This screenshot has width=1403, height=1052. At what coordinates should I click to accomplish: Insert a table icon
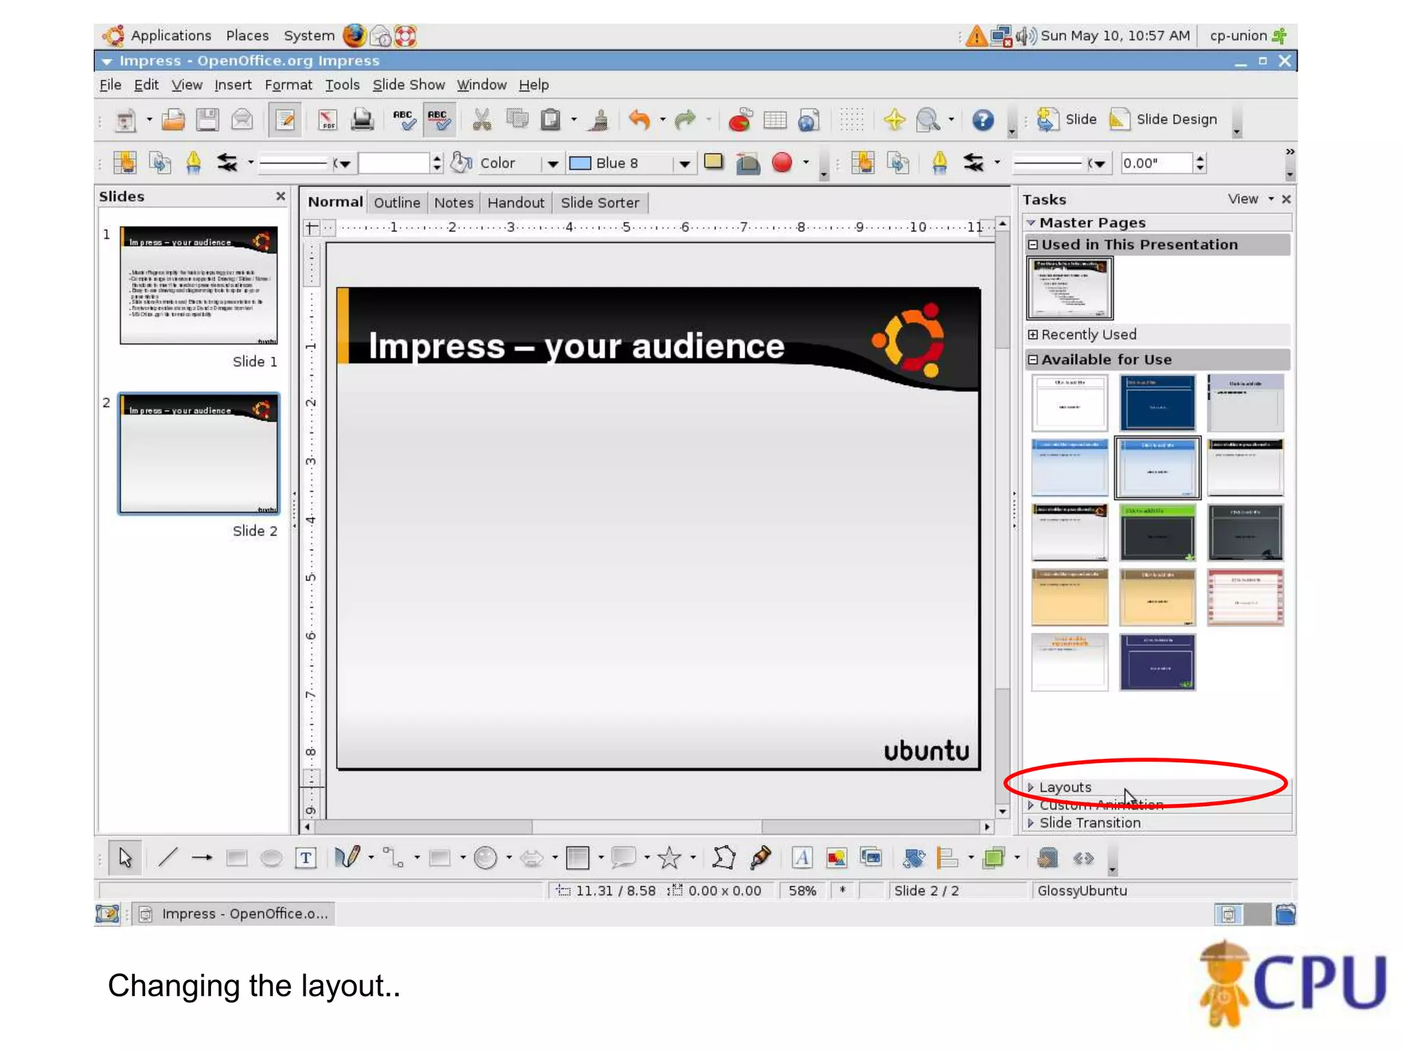(x=775, y=120)
